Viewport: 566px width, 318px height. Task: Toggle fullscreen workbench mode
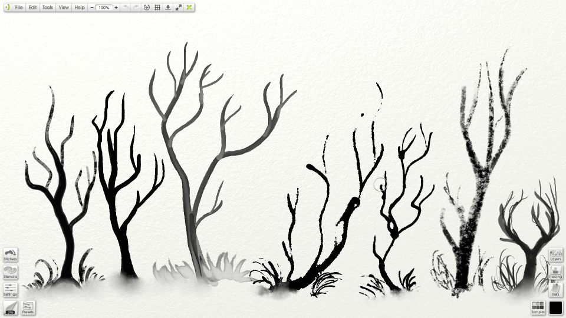click(x=178, y=8)
